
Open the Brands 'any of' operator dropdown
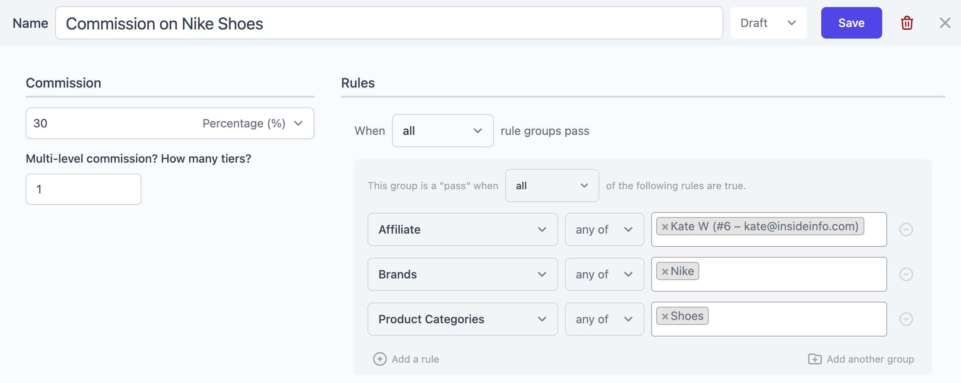point(604,274)
